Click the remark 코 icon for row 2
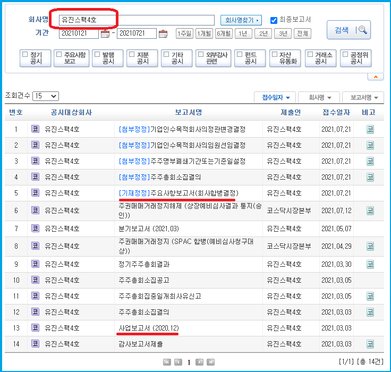 (x=370, y=145)
